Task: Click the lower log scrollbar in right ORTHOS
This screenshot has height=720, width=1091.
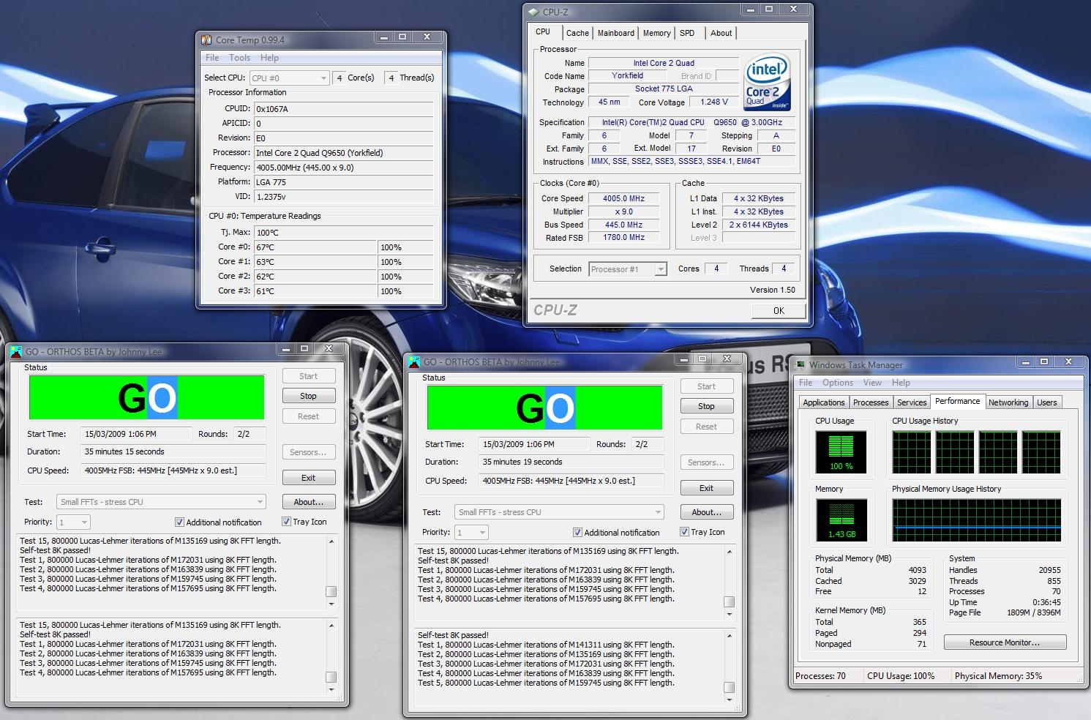Action: pyautogui.click(x=730, y=667)
